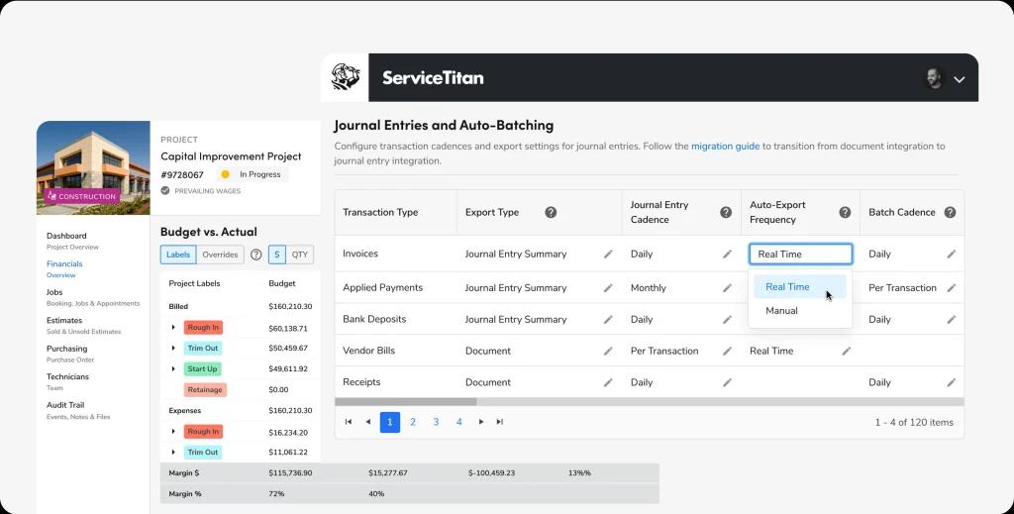1014x514 pixels.
Task: Open Financials in the sidebar menu
Action: [x=64, y=264]
